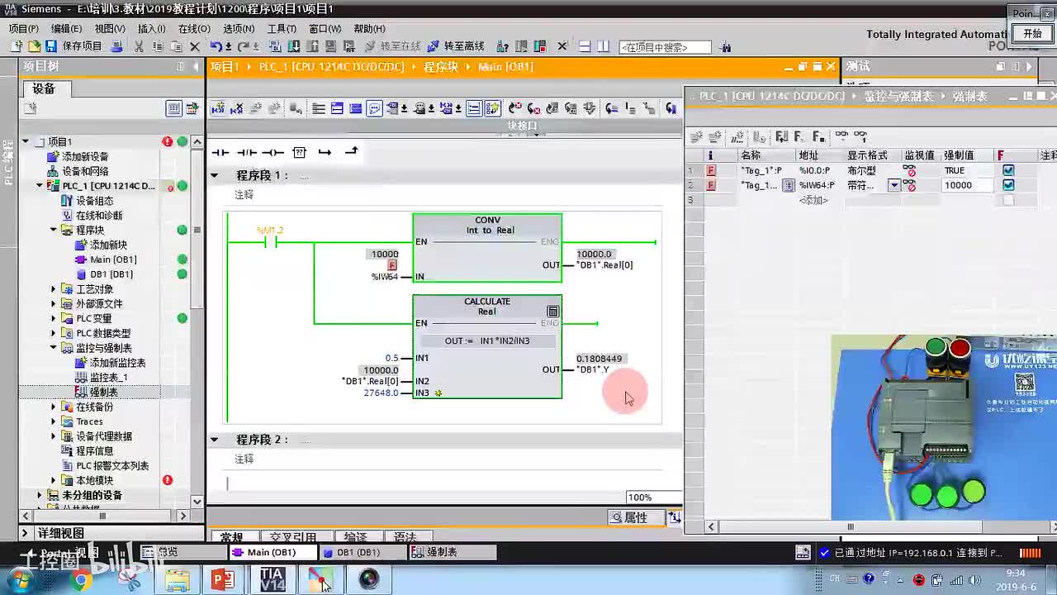Collapse 项目1 root node in project tree
The image size is (1057, 595).
[26, 142]
